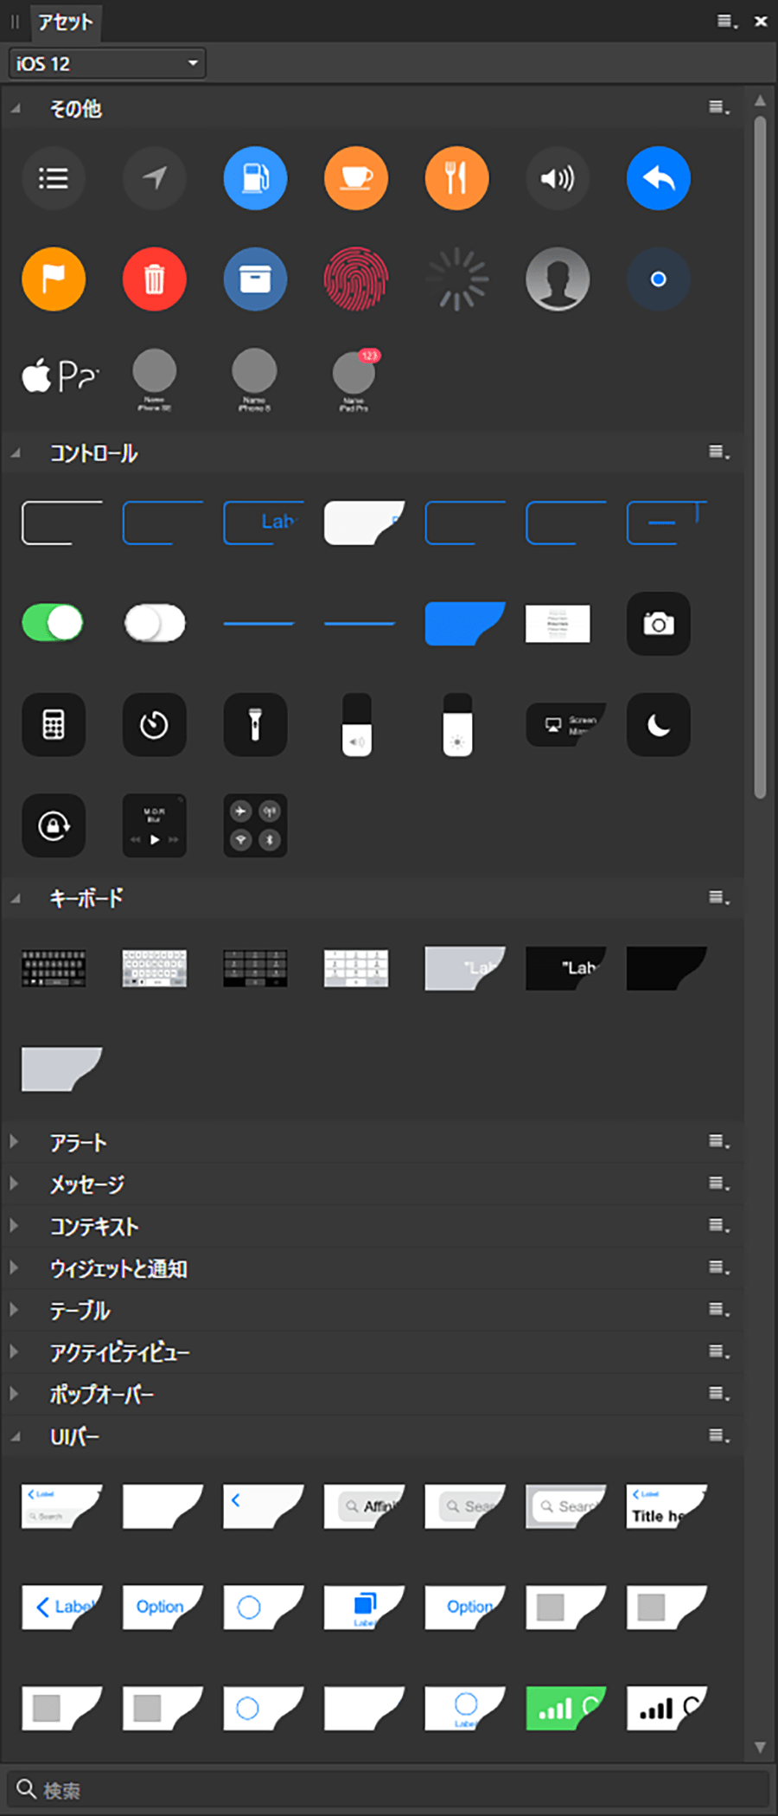The width and height of the screenshot is (778, 1816).
Task: Select the red fingerprint Touch ID asset
Action: [x=356, y=279]
